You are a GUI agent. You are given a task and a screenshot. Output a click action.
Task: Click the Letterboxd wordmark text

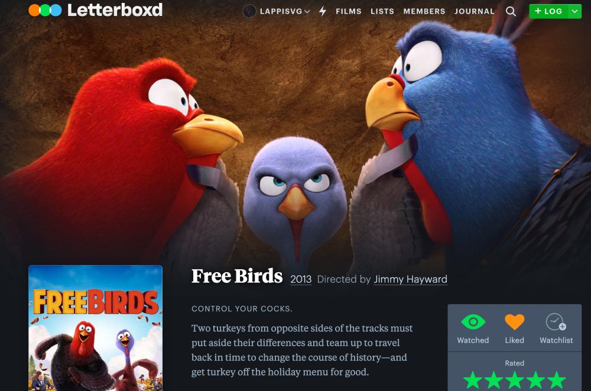click(115, 10)
